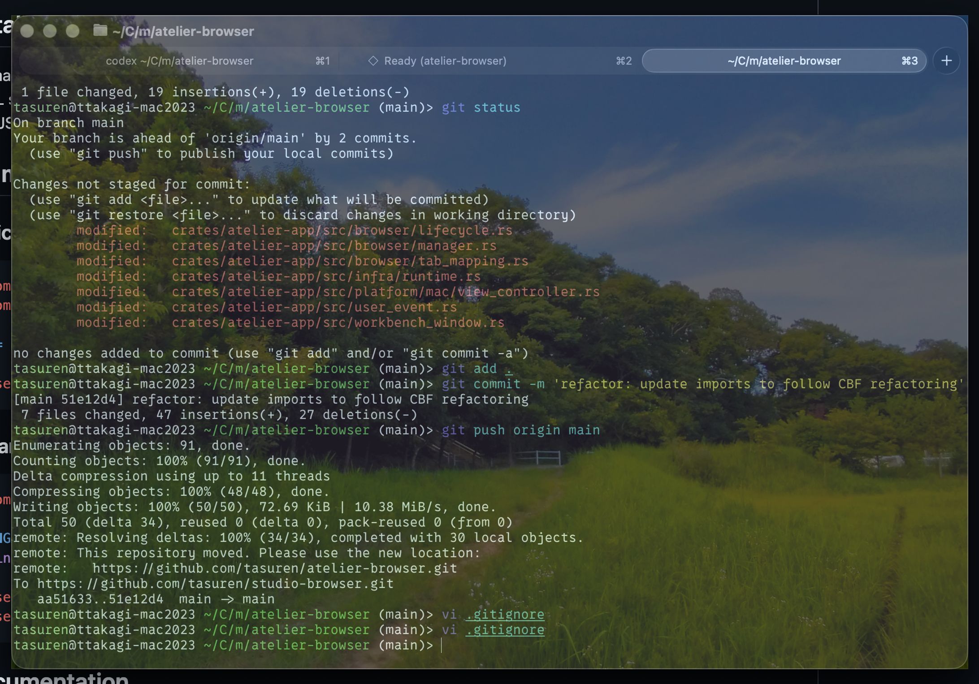Close the terminal window

click(27, 31)
